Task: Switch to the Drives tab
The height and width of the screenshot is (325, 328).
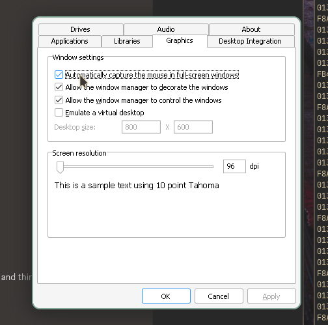Action: (81, 29)
